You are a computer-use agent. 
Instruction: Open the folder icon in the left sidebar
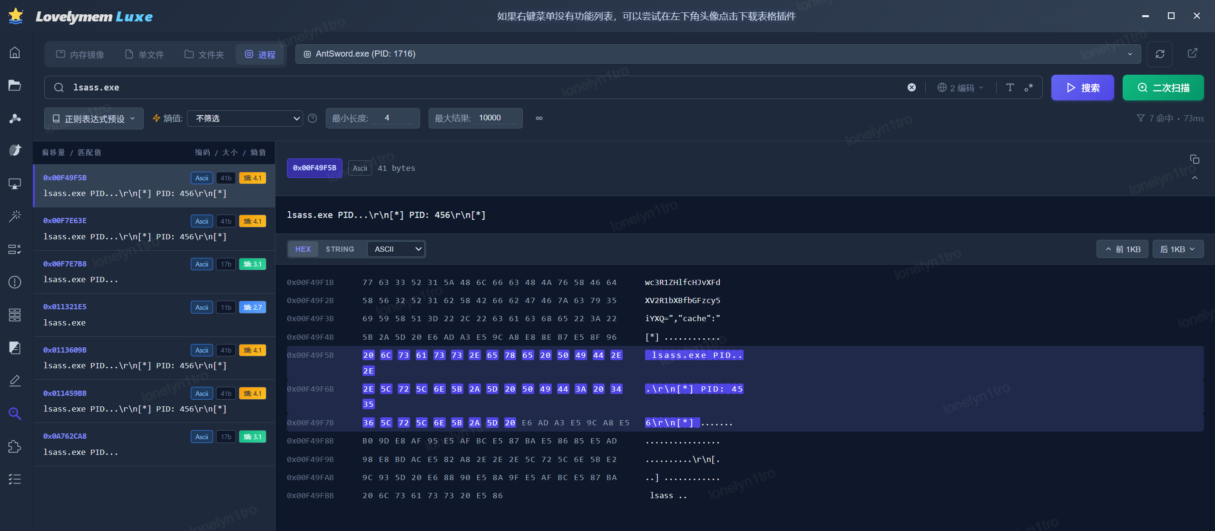[15, 85]
